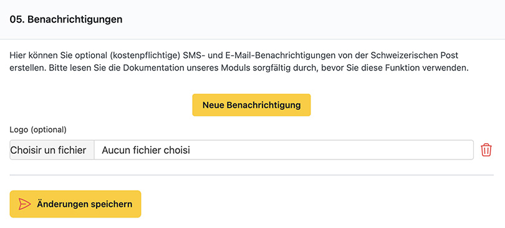Click the text label Änderungen speichern
The image size is (505, 228).
click(84, 204)
